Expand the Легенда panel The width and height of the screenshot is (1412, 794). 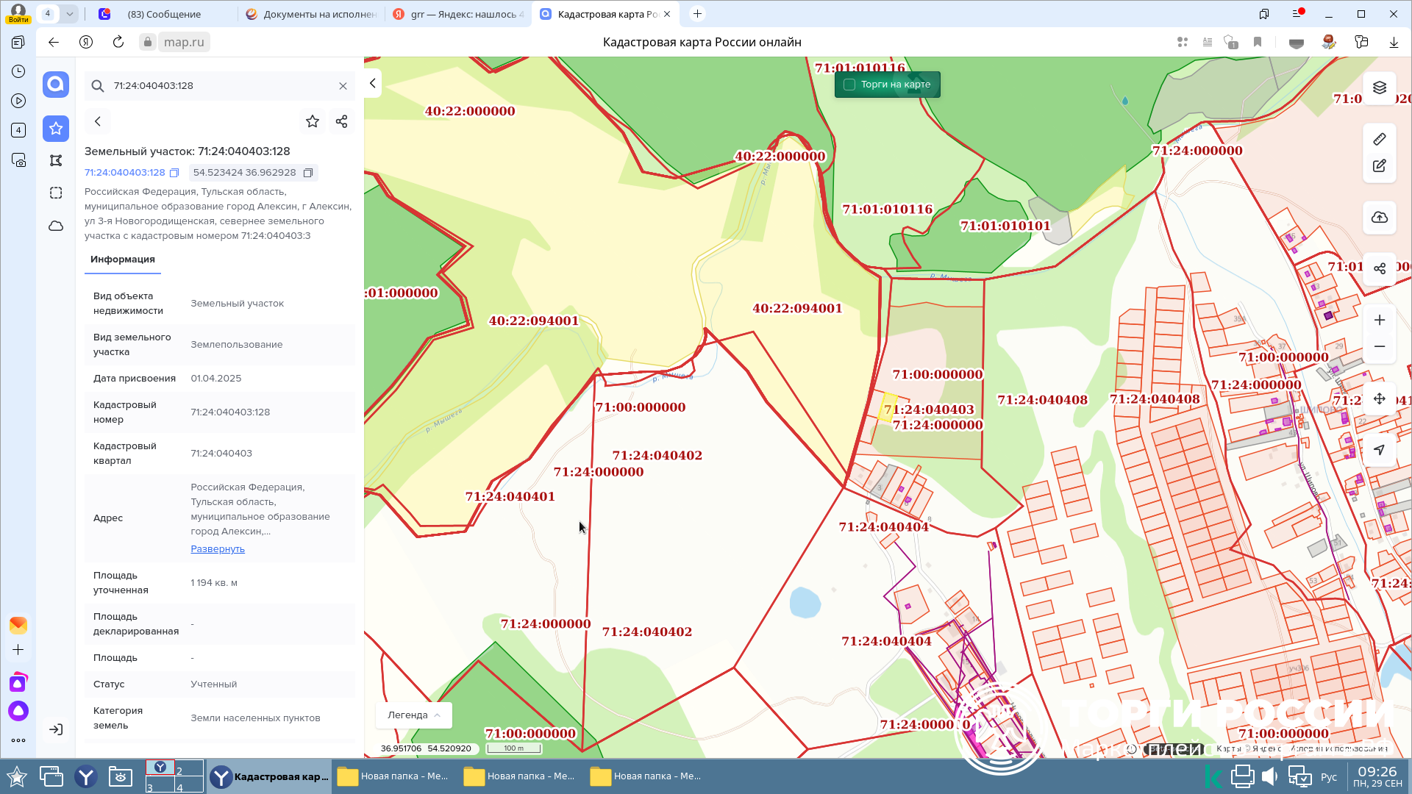coord(413,715)
